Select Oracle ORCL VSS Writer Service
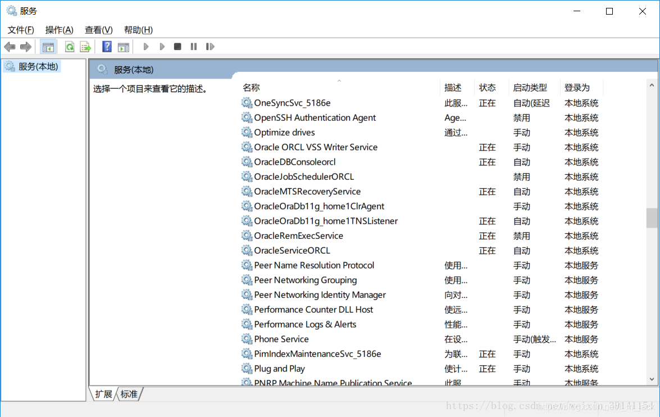Image resolution: width=660 pixels, height=417 pixels. (316, 147)
